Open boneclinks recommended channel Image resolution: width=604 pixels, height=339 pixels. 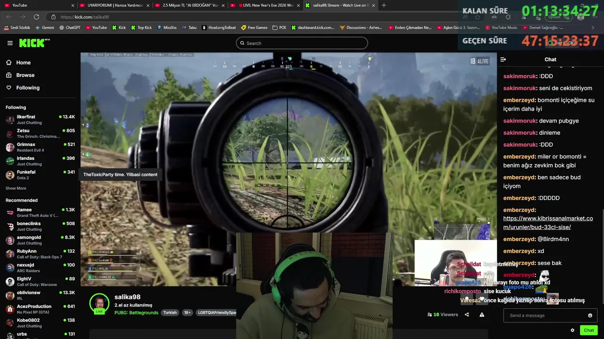coord(40,226)
